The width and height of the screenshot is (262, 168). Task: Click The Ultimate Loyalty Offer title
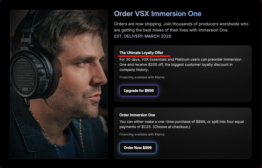(141, 53)
